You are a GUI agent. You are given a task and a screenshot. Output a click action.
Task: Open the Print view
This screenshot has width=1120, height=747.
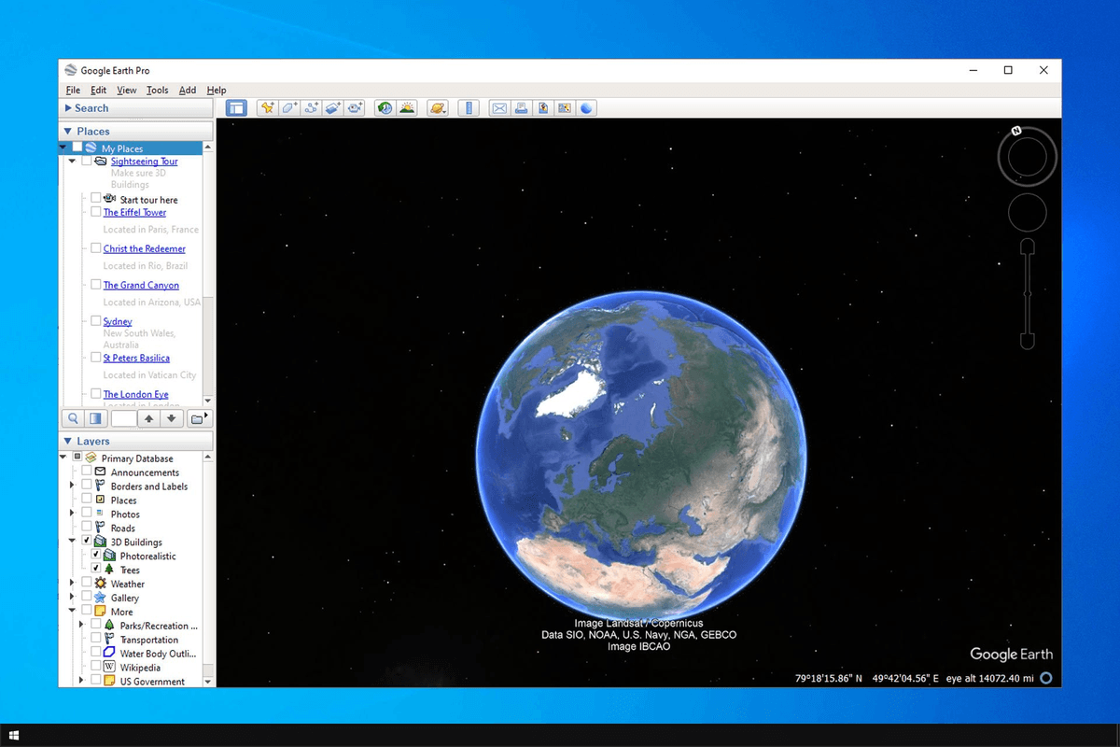521,107
